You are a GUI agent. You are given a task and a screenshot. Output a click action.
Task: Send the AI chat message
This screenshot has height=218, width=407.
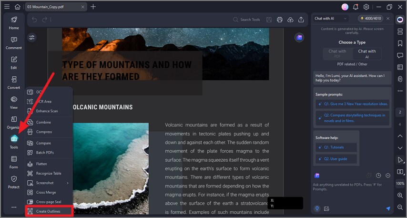(x=388, y=208)
